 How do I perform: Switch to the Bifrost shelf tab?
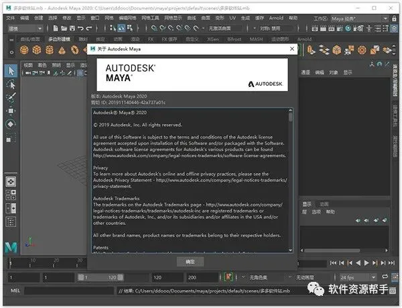pos(234,40)
